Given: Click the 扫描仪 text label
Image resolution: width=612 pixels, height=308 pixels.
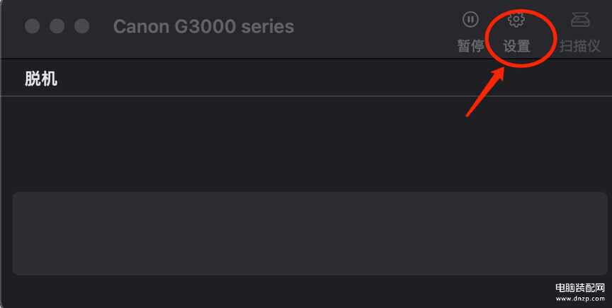Looking at the screenshot, I should pyautogui.click(x=580, y=46).
